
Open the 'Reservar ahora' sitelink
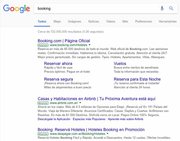[x=58, y=64]
